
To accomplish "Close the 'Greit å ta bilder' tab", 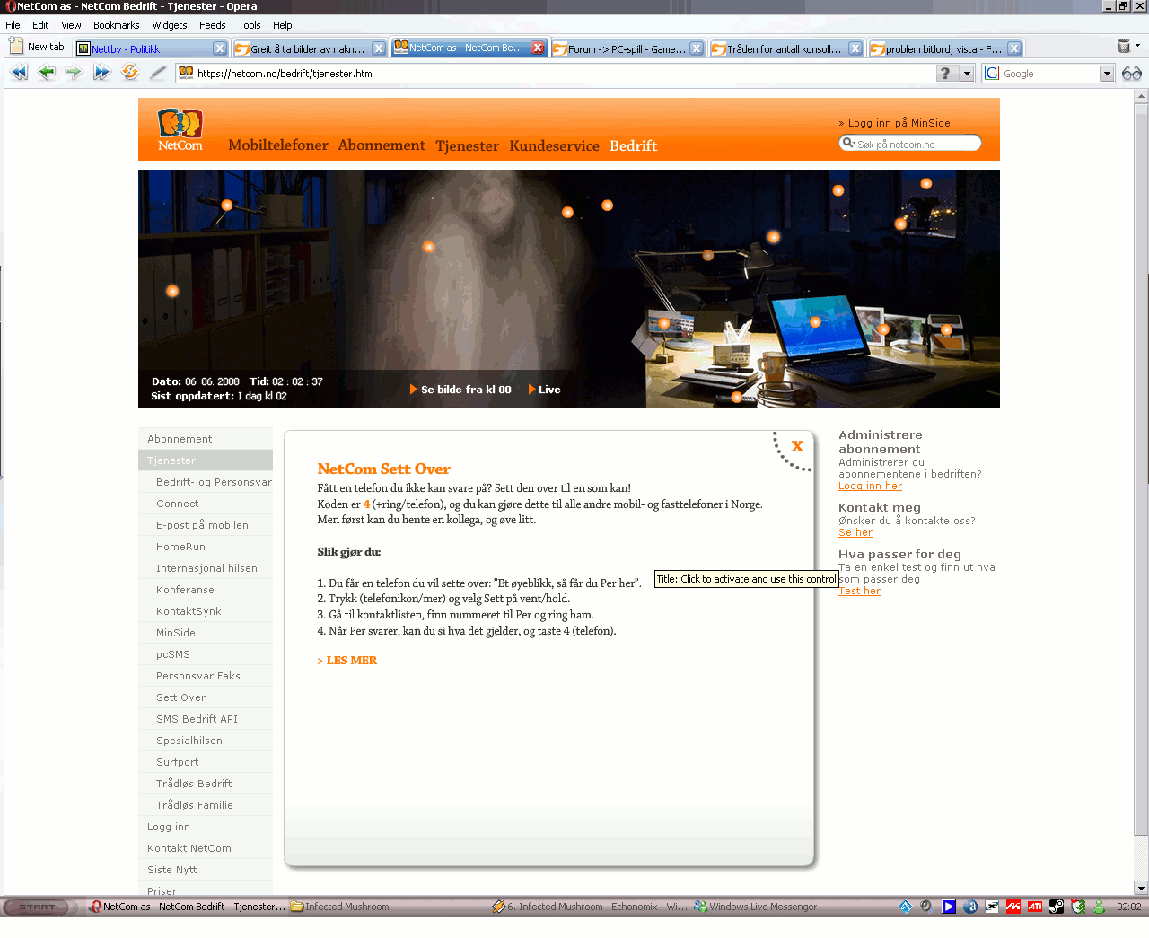I will (x=379, y=48).
